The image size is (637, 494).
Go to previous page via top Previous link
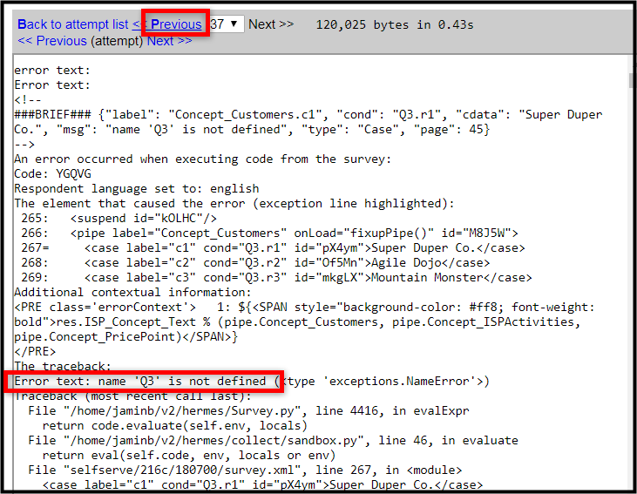pos(167,24)
